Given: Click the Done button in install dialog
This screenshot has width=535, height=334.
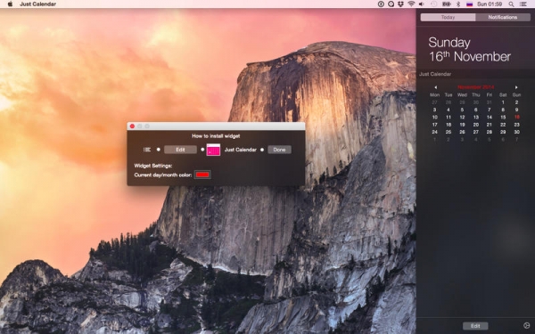Looking at the screenshot, I should [279, 150].
